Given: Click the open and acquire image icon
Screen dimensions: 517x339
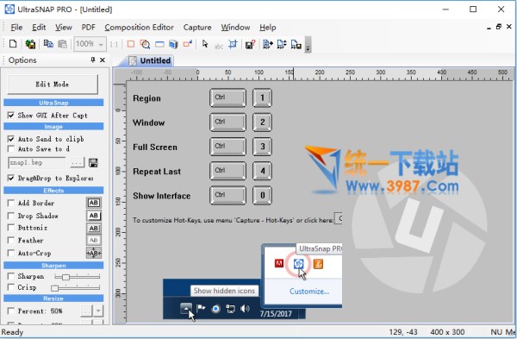Looking at the screenshot, I should click(x=30, y=44).
